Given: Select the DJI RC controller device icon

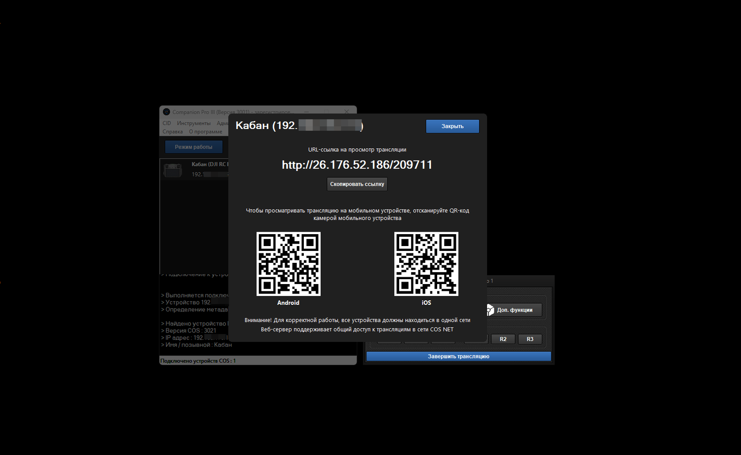Looking at the screenshot, I should click(172, 170).
